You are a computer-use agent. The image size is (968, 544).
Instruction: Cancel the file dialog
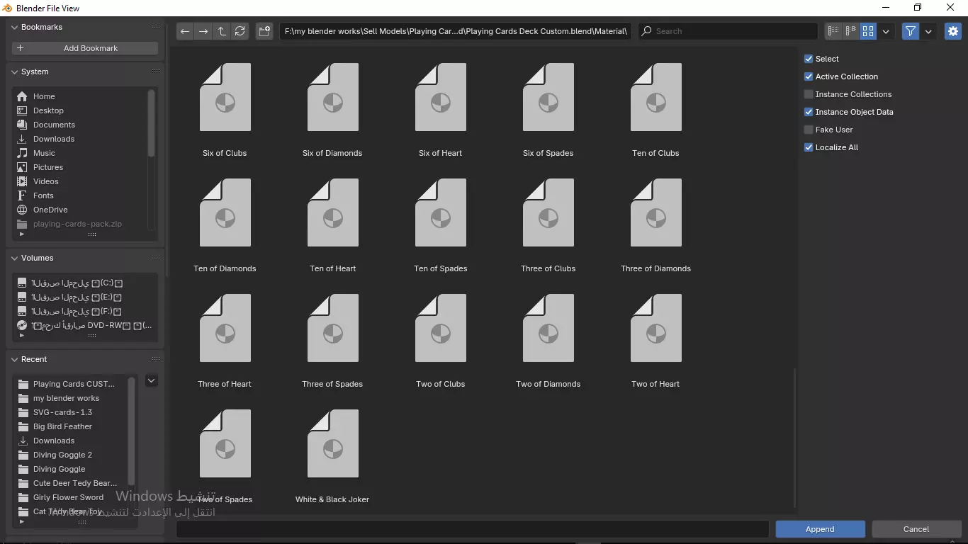click(x=916, y=529)
